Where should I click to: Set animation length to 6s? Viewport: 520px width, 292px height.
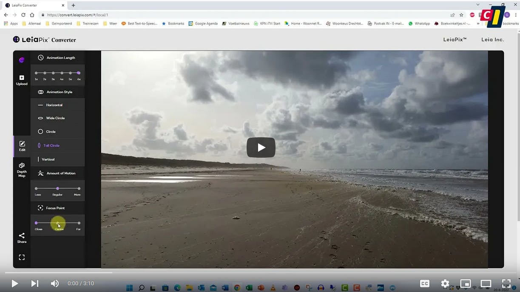click(x=79, y=73)
